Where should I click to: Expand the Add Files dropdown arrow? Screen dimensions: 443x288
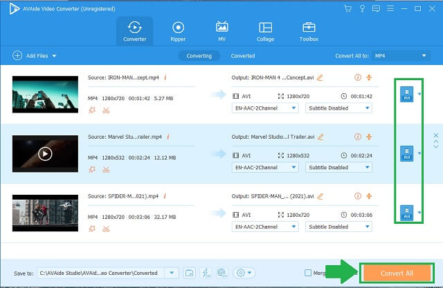coord(54,56)
